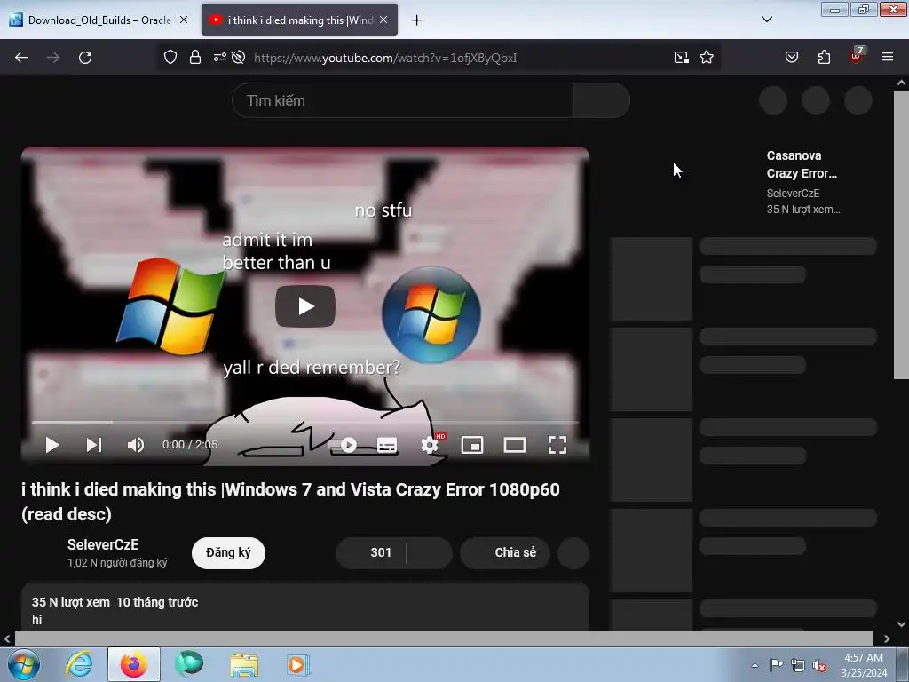Click the video title 'i think i died making this'
This screenshot has width=909, height=682.
coord(290,502)
